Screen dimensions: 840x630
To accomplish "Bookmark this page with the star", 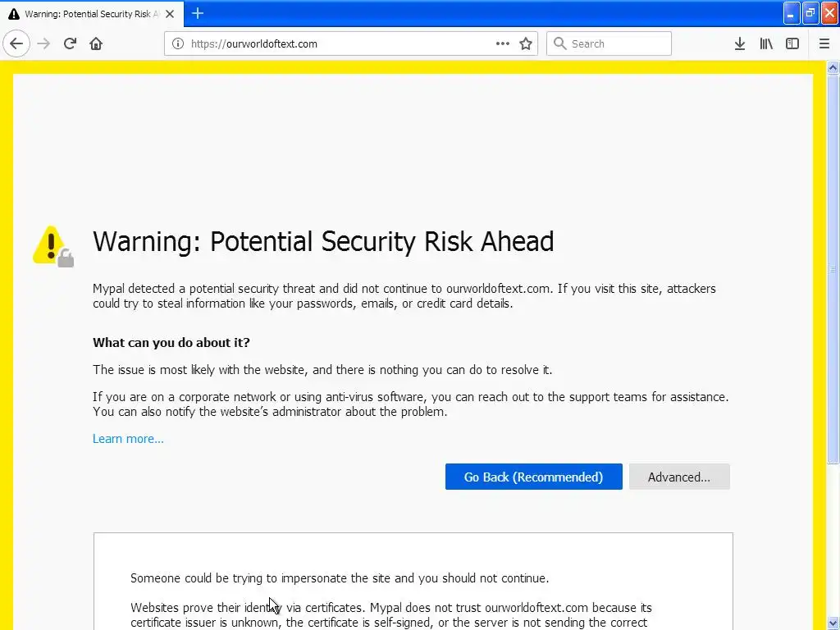I will pos(526,43).
